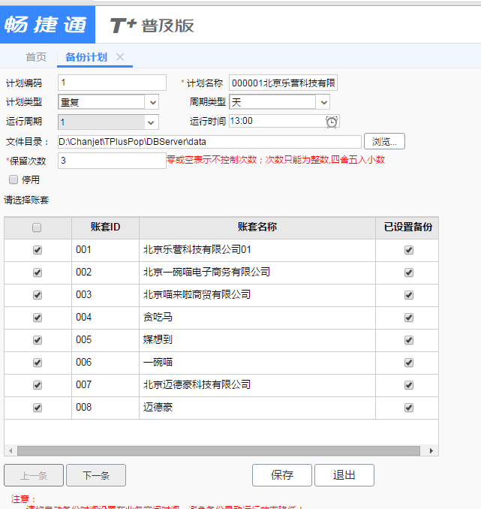Open the 运行周期 dropdown
Screen dimensions: 481x509
151,122
